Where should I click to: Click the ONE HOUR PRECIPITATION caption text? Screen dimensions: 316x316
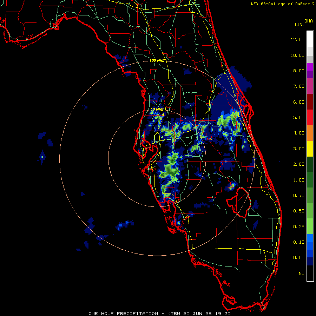click(123, 314)
